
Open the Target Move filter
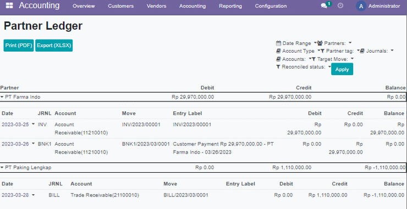coord(333,59)
